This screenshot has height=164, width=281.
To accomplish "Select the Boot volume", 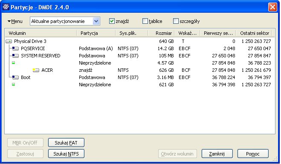I will (x=26, y=77).
